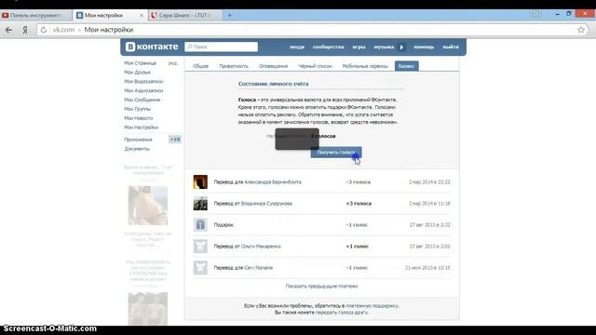Viewport: 596px width, 335px height.
Task: Switch to the Общее settings tab
Action: (201, 66)
